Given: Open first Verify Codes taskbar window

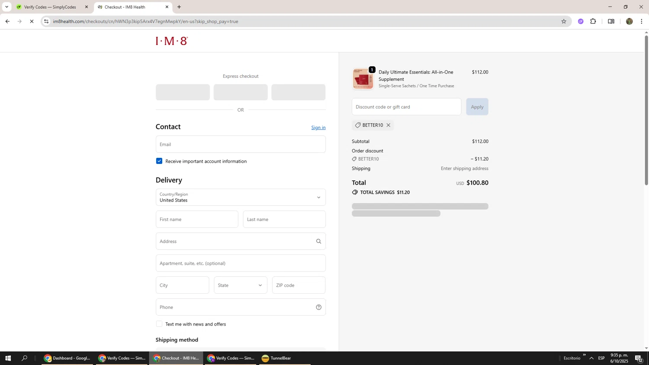Looking at the screenshot, I should [122, 358].
